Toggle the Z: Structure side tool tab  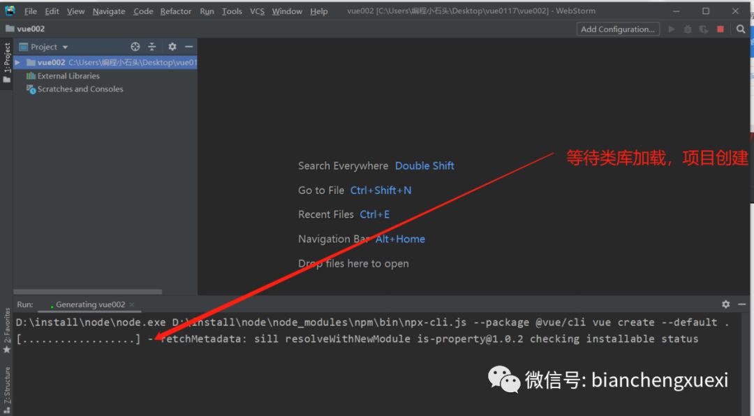pyautogui.click(x=7, y=389)
